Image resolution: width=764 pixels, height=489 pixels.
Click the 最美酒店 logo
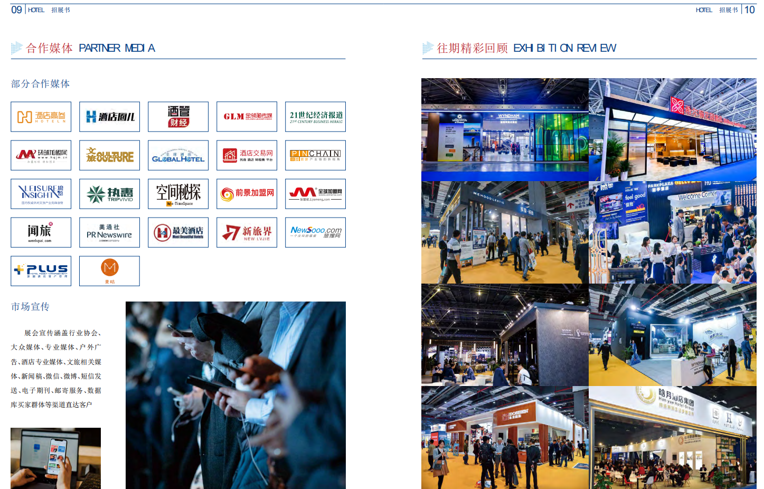tap(178, 232)
